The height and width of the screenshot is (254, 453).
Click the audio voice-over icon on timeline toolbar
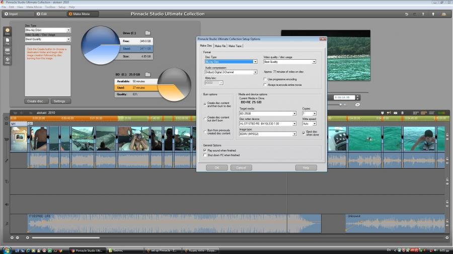pyautogui.click(x=389, y=113)
